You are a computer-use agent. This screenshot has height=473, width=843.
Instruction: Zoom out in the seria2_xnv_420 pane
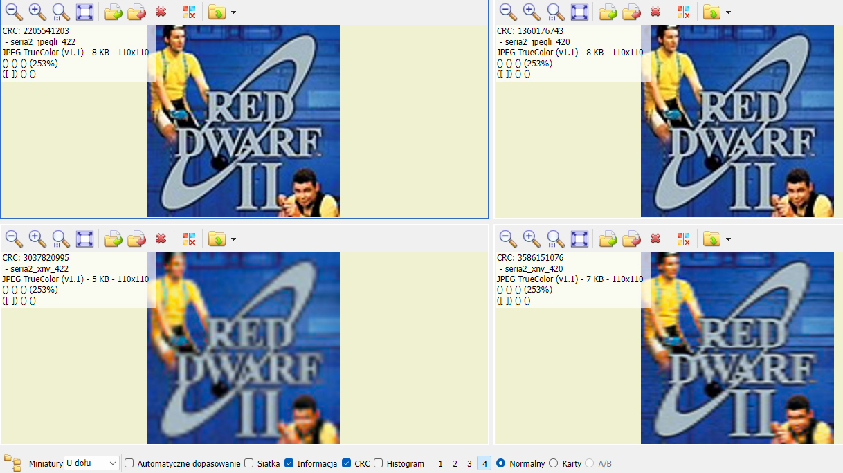508,239
